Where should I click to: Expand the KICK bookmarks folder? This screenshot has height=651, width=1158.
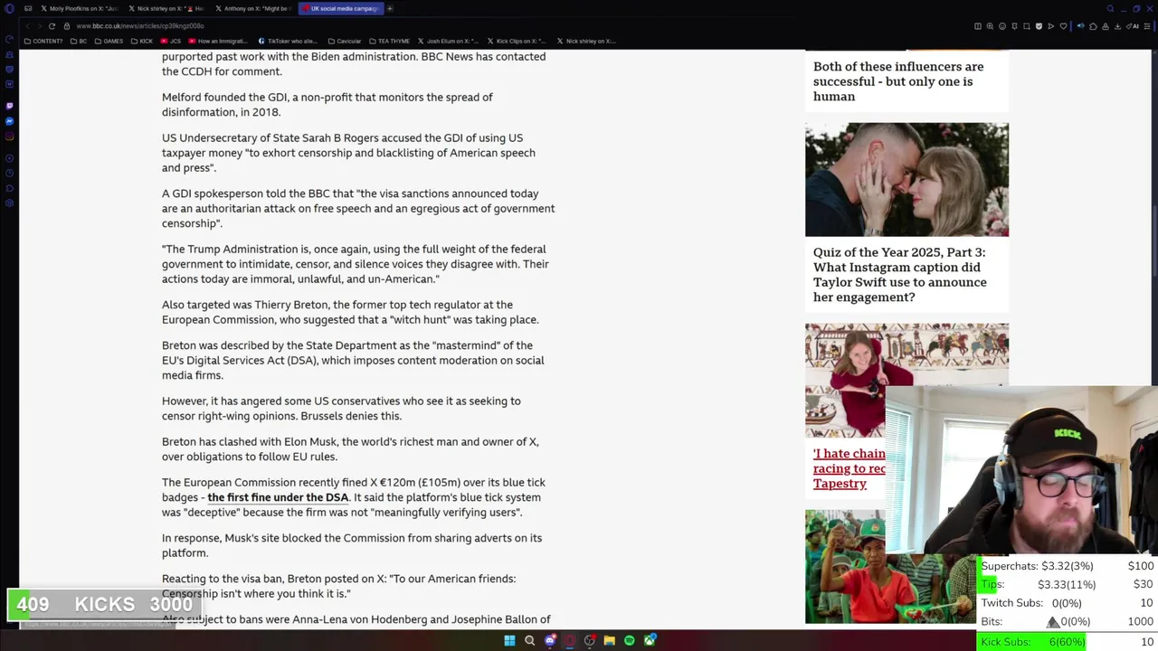click(x=142, y=41)
